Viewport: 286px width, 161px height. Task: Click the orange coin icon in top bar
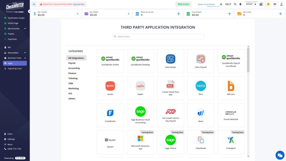268,4
